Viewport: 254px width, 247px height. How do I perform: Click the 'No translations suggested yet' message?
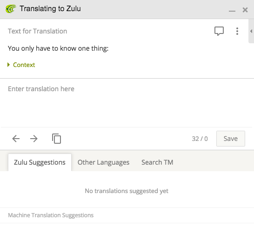127,191
